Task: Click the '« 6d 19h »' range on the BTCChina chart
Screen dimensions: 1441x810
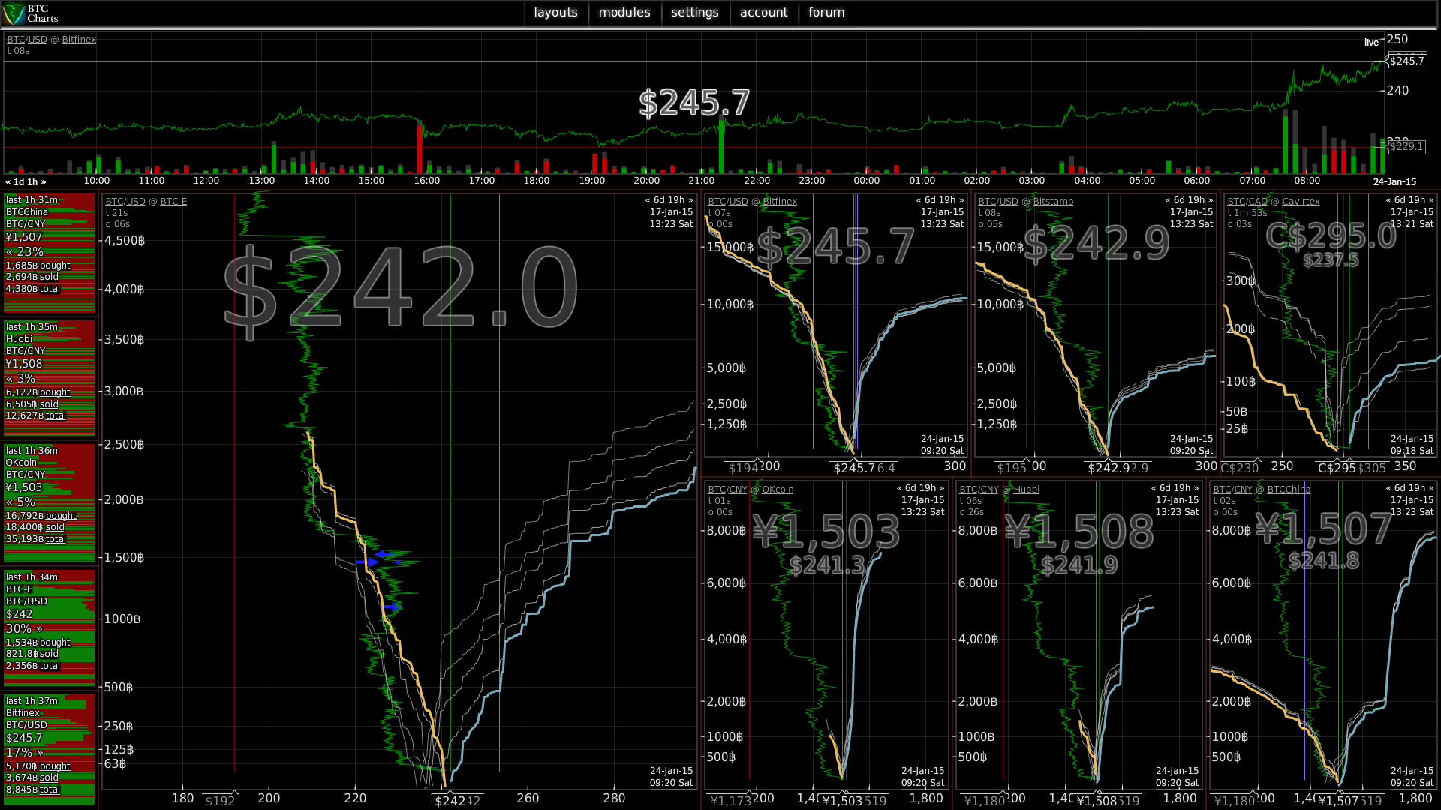Action: (x=1409, y=488)
